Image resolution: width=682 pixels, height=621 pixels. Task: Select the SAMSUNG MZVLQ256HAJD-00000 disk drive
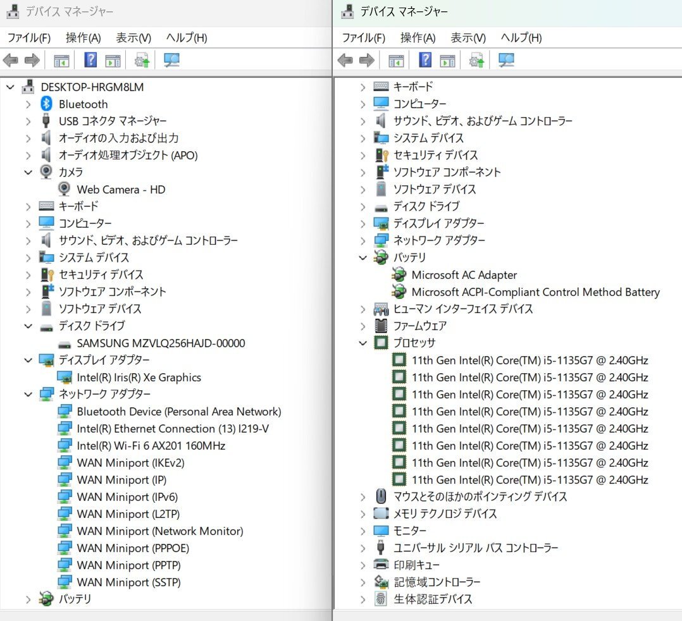pyautogui.click(x=161, y=343)
